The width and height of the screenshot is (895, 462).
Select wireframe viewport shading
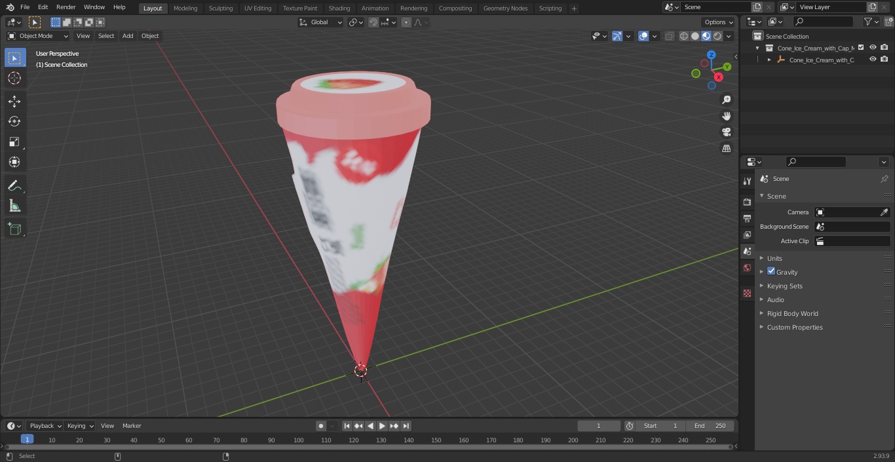tap(684, 36)
